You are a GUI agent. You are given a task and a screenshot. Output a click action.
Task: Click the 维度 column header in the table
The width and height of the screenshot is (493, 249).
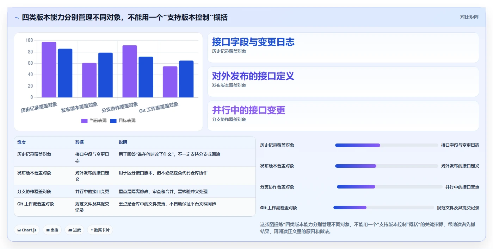21,142
